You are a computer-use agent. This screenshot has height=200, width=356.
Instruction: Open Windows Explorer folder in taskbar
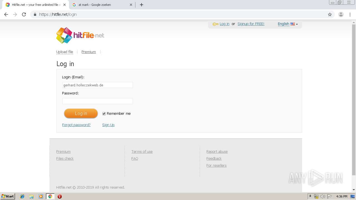[x=31, y=196]
